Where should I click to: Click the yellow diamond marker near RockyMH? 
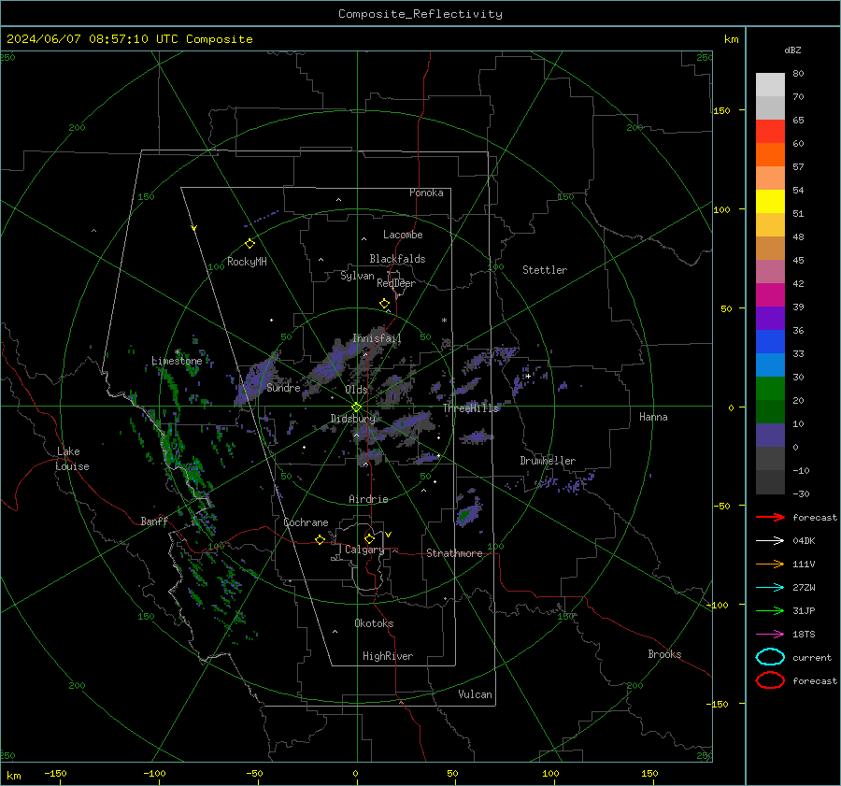pos(249,244)
